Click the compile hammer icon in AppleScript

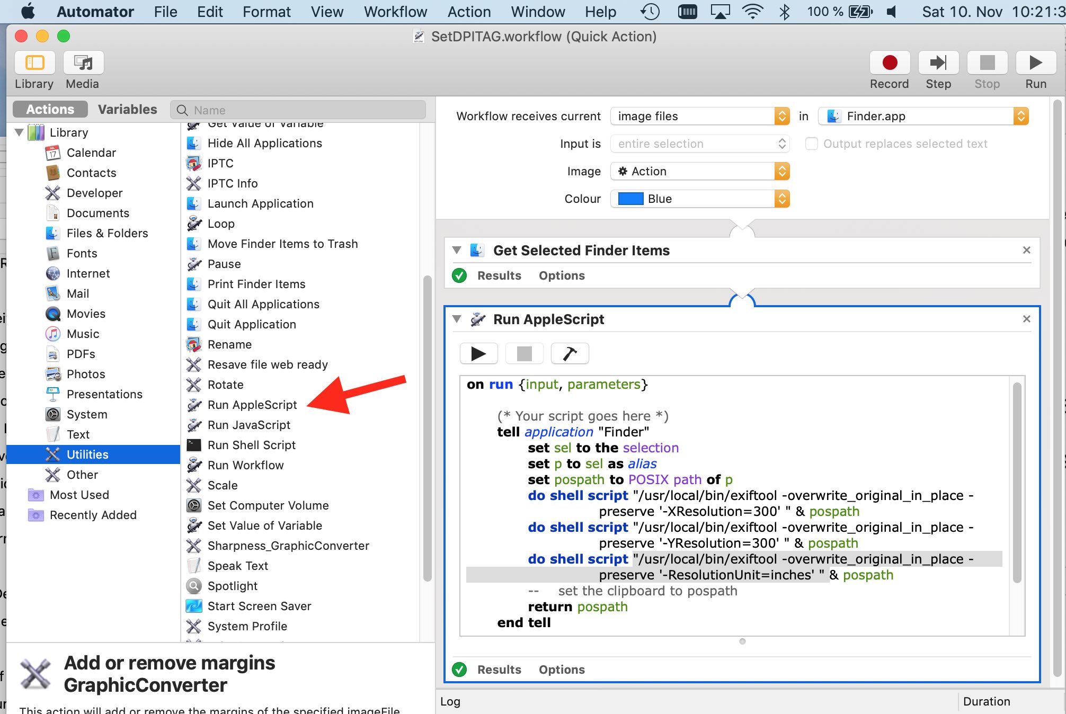coord(570,354)
